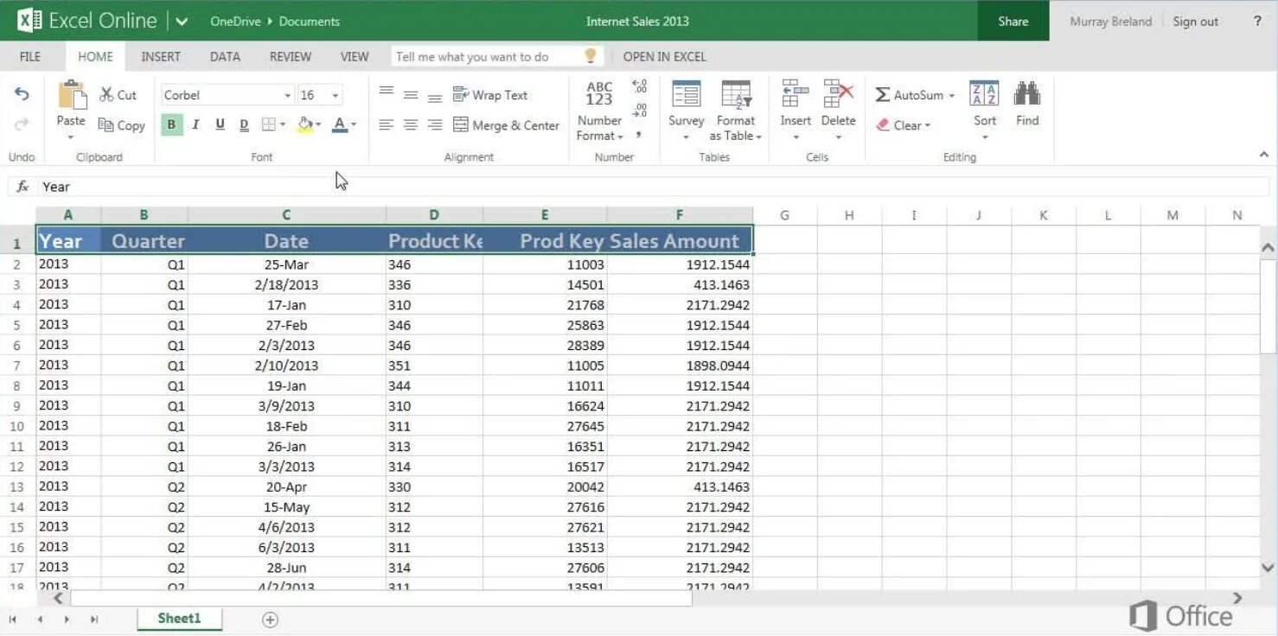Apply comma style number format
Viewport: 1278px width, 636px height.
click(638, 134)
